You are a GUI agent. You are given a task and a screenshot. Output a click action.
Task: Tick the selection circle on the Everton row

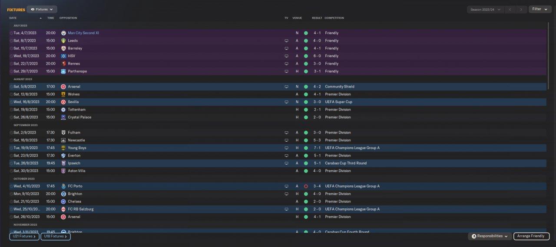pyautogui.click(x=11, y=156)
